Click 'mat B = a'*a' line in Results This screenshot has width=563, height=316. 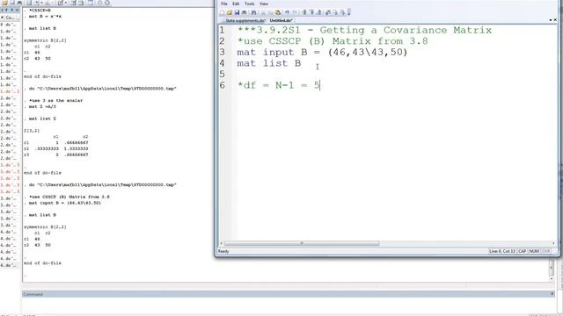point(45,17)
